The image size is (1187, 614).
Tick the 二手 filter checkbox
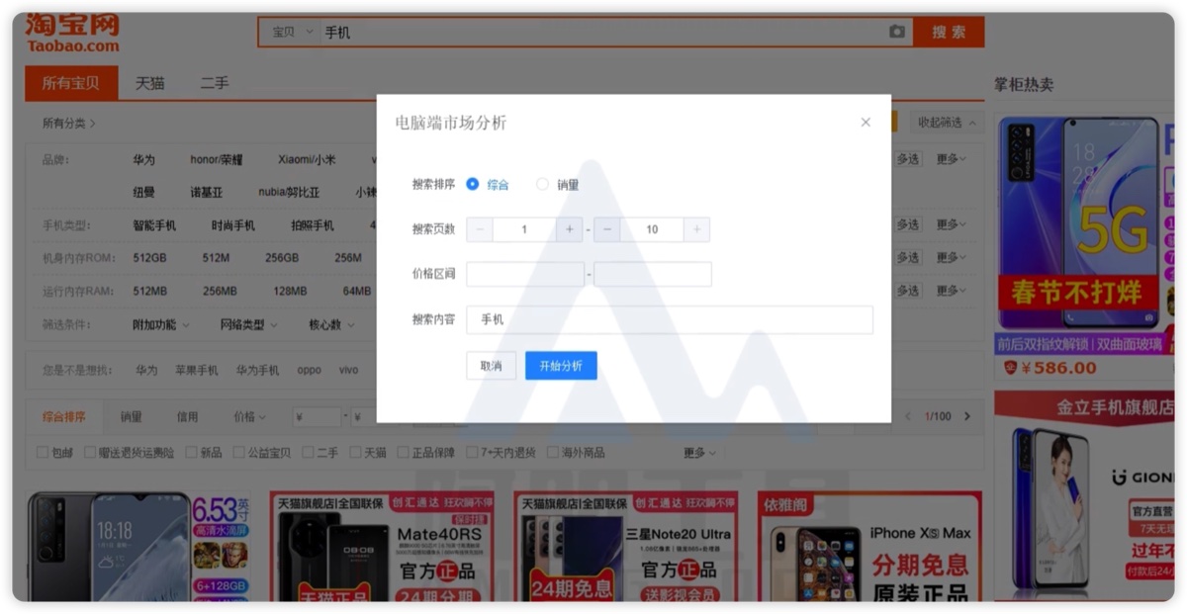click(x=307, y=453)
